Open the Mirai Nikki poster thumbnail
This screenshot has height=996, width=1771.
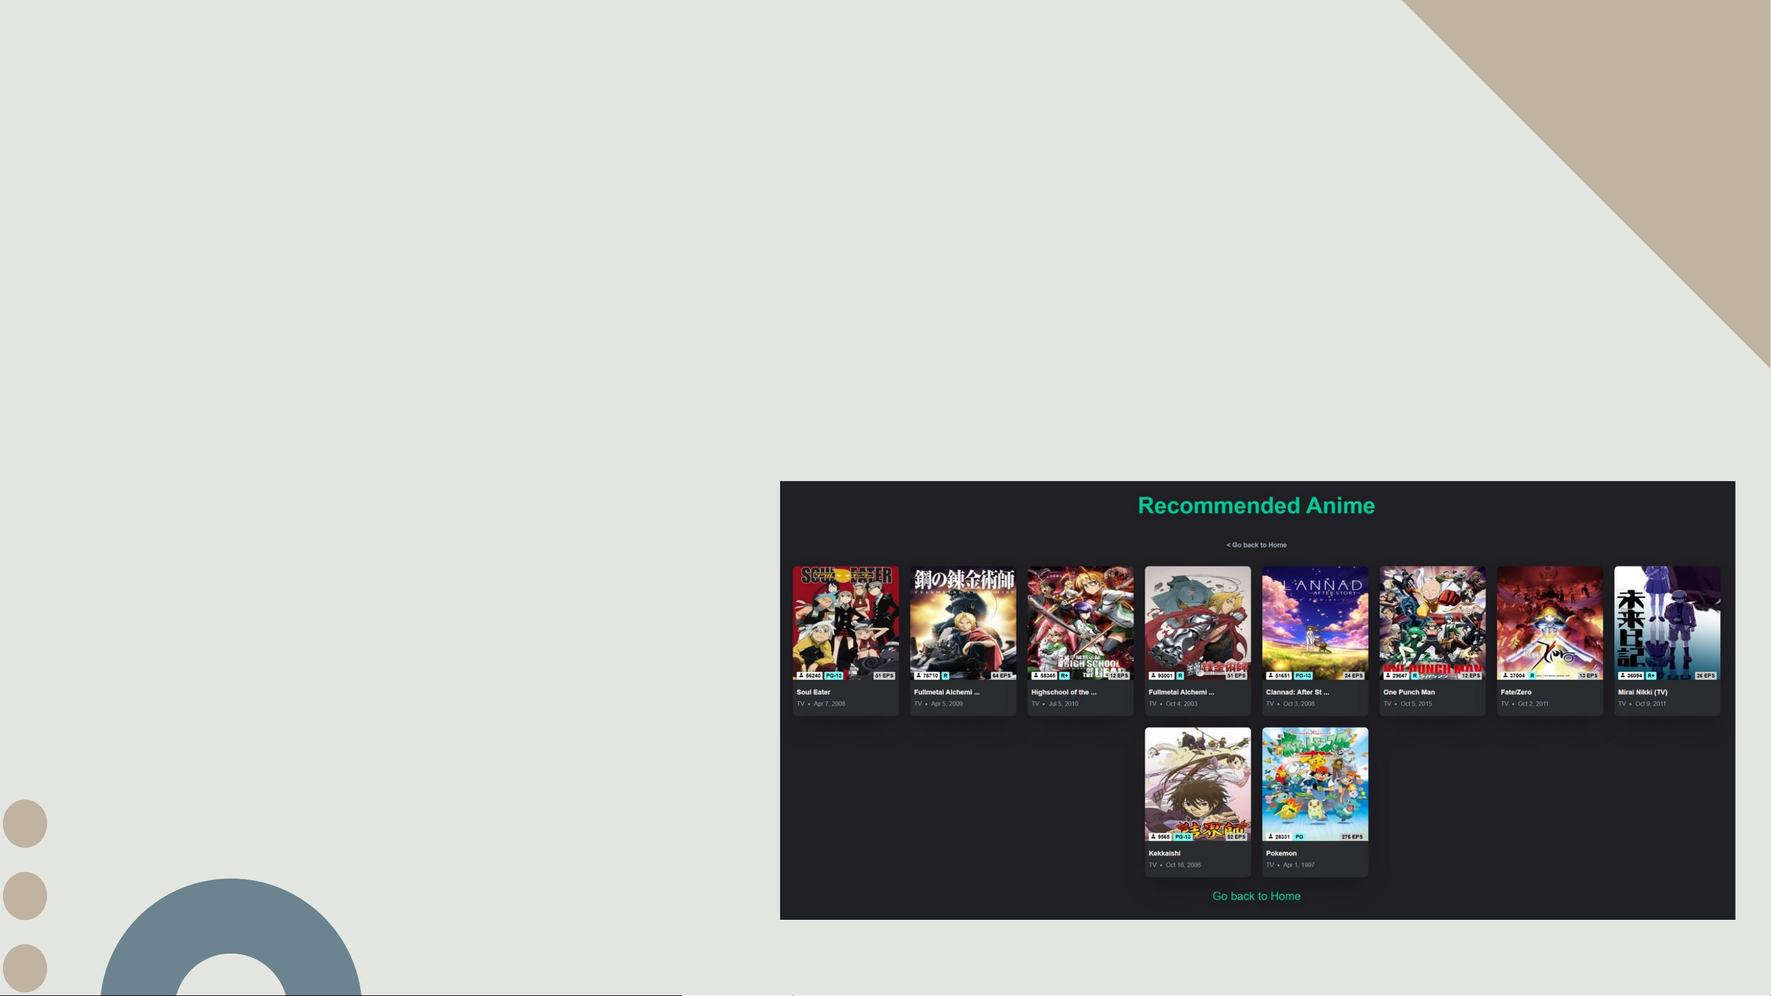coord(1667,623)
